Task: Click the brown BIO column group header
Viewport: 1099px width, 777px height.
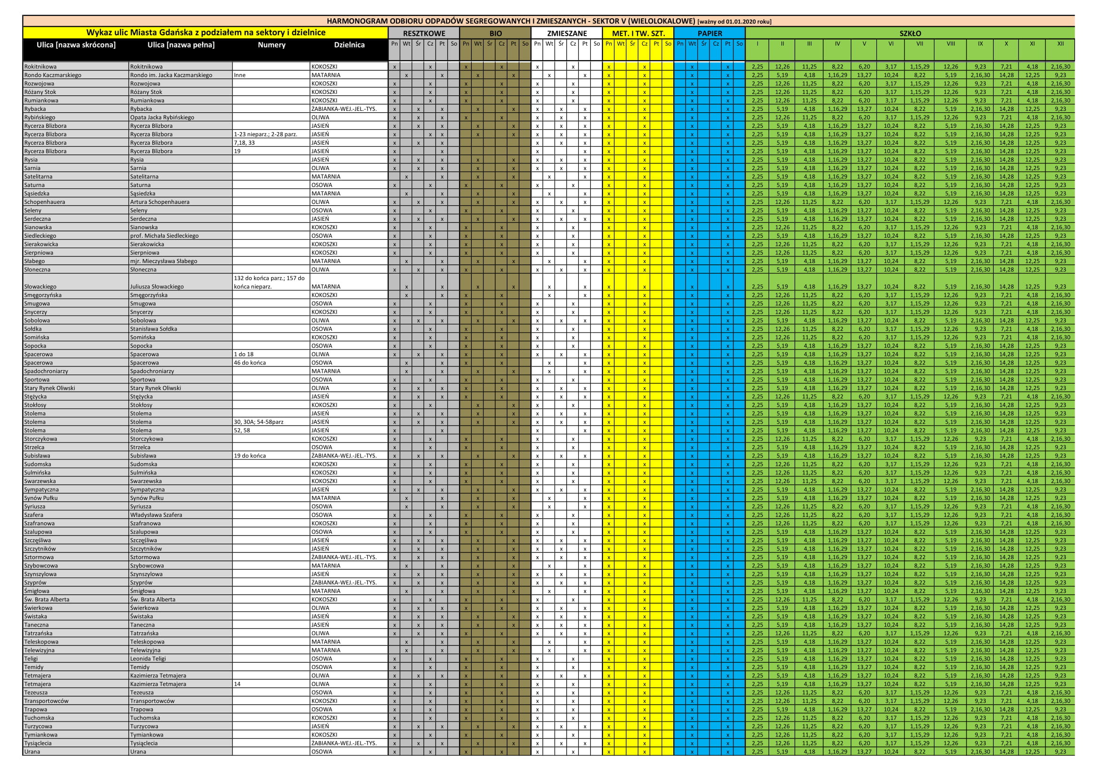Action: [x=495, y=33]
